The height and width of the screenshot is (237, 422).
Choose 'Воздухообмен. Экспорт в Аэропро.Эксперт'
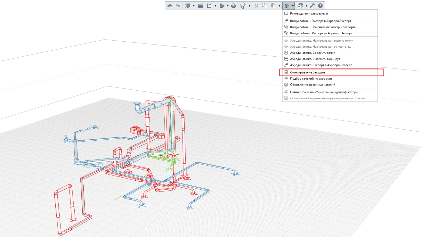click(320, 21)
